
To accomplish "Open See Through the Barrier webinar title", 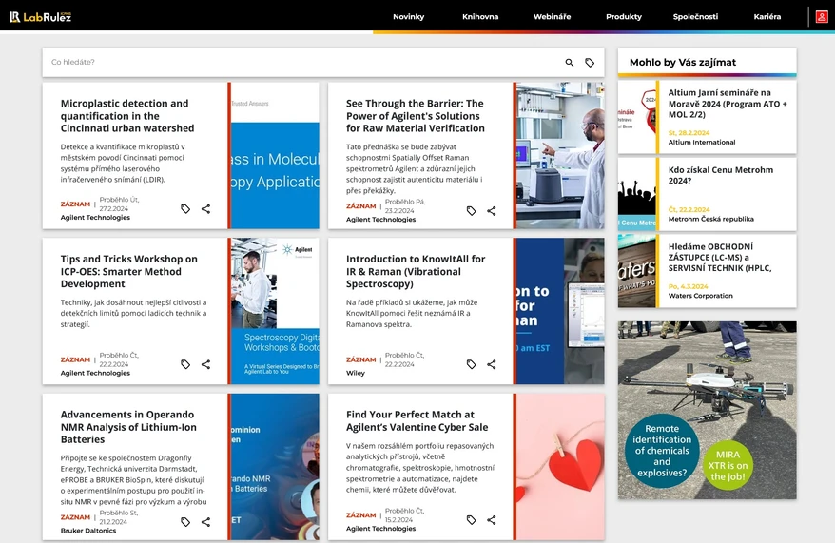I will 416,115.
